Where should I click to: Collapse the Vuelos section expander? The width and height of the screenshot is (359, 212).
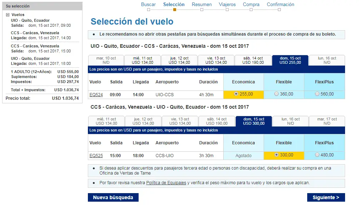coord(8,15)
